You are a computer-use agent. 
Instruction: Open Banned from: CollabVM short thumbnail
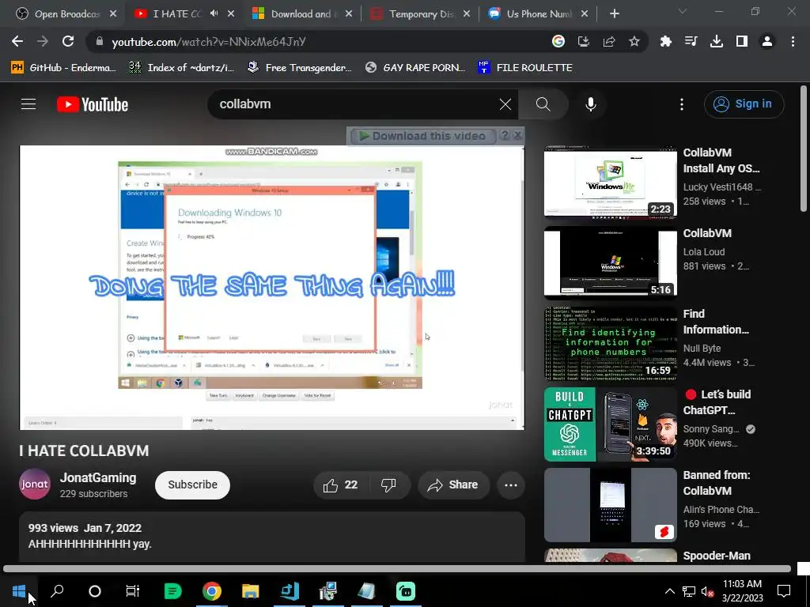[610, 505]
